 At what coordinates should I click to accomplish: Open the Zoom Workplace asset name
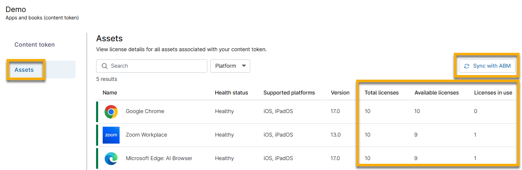pos(146,135)
